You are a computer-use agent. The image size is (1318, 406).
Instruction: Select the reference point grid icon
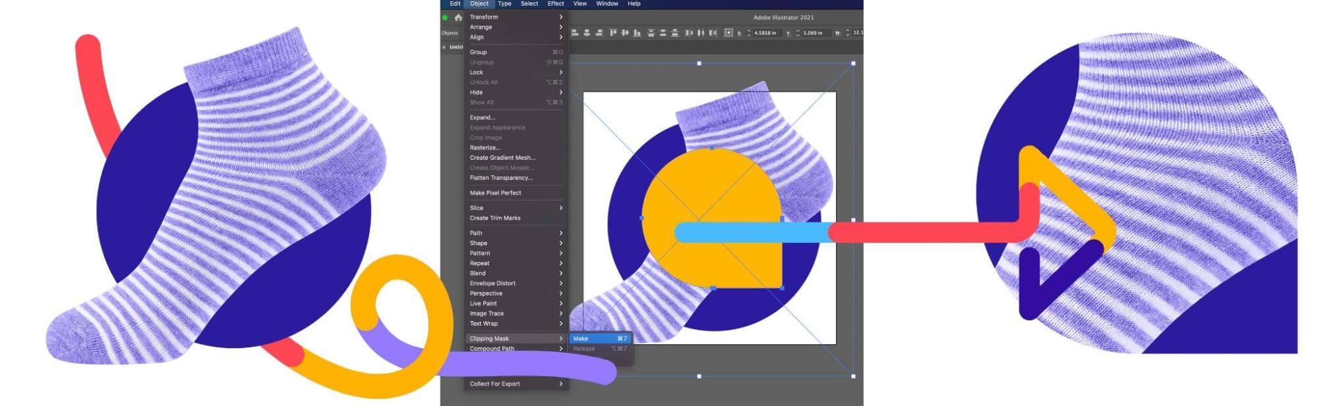(x=728, y=32)
